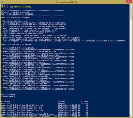This screenshot has width=133, height=118.
Task: Click the 'Filename' column header
Action: (x=5, y=102)
